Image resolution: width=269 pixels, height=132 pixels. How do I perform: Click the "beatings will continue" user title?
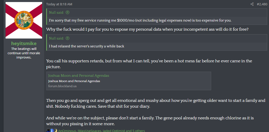coord(24,53)
